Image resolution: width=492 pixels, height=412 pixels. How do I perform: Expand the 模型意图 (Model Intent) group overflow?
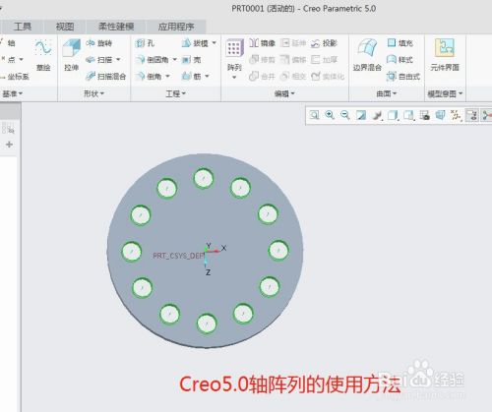pyautogui.click(x=445, y=94)
